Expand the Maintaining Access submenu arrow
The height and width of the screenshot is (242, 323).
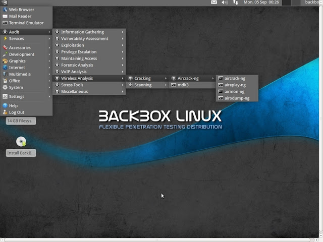tap(123, 58)
